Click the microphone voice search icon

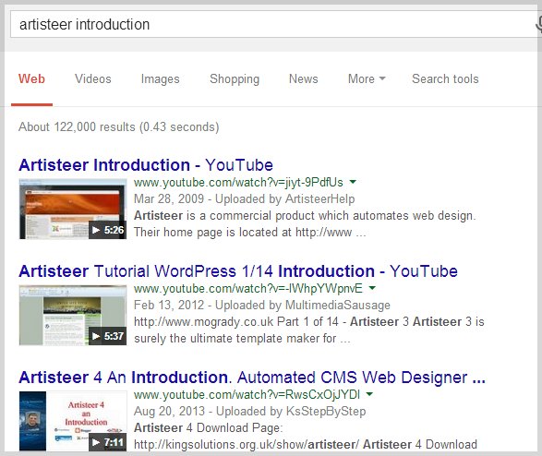pyautogui.click(x=538, y=25)
